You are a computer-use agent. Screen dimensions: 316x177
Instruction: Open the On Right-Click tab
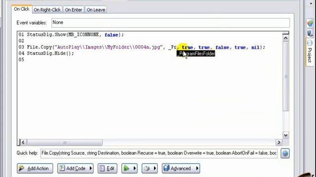pyautogui.click(x=47, y=10)
